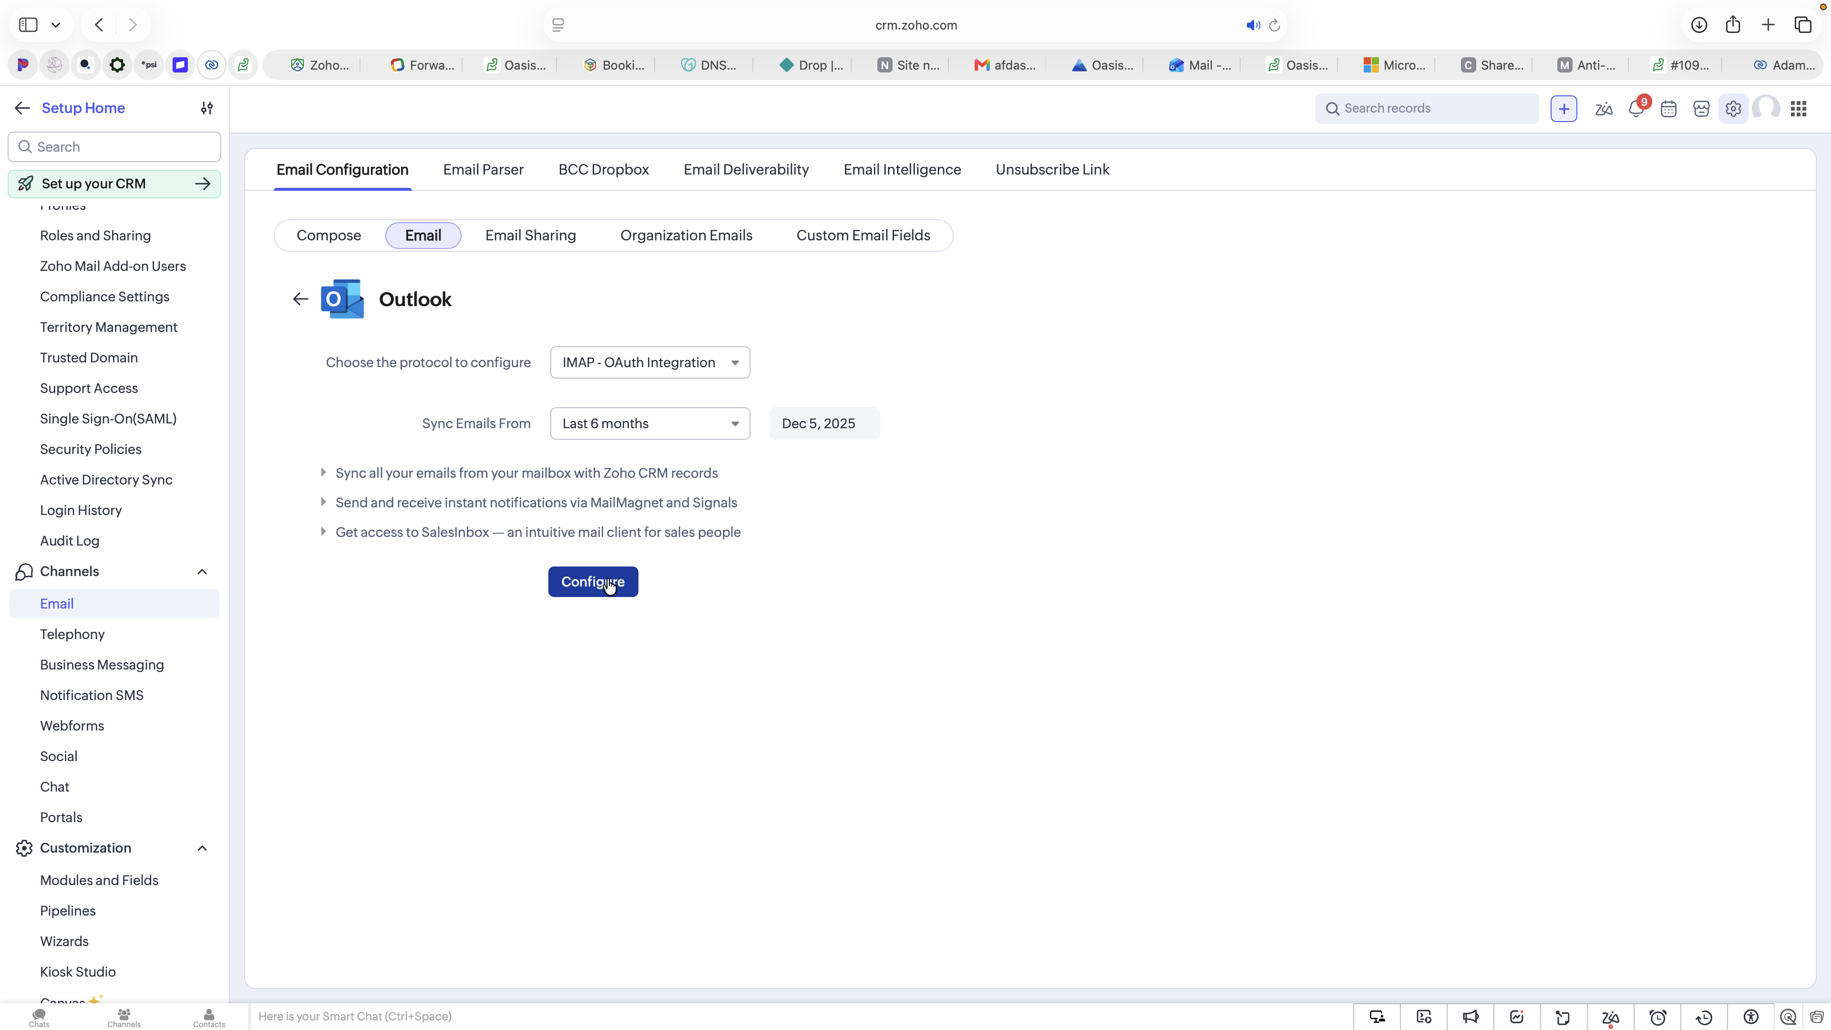Open Setup Home link

[83, 108]
